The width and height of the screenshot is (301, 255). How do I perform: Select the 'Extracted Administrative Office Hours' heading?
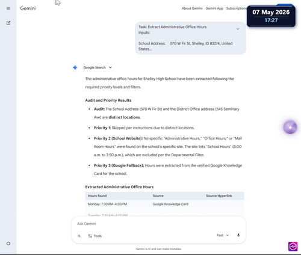pyautogui.click(x=119, y=187)
